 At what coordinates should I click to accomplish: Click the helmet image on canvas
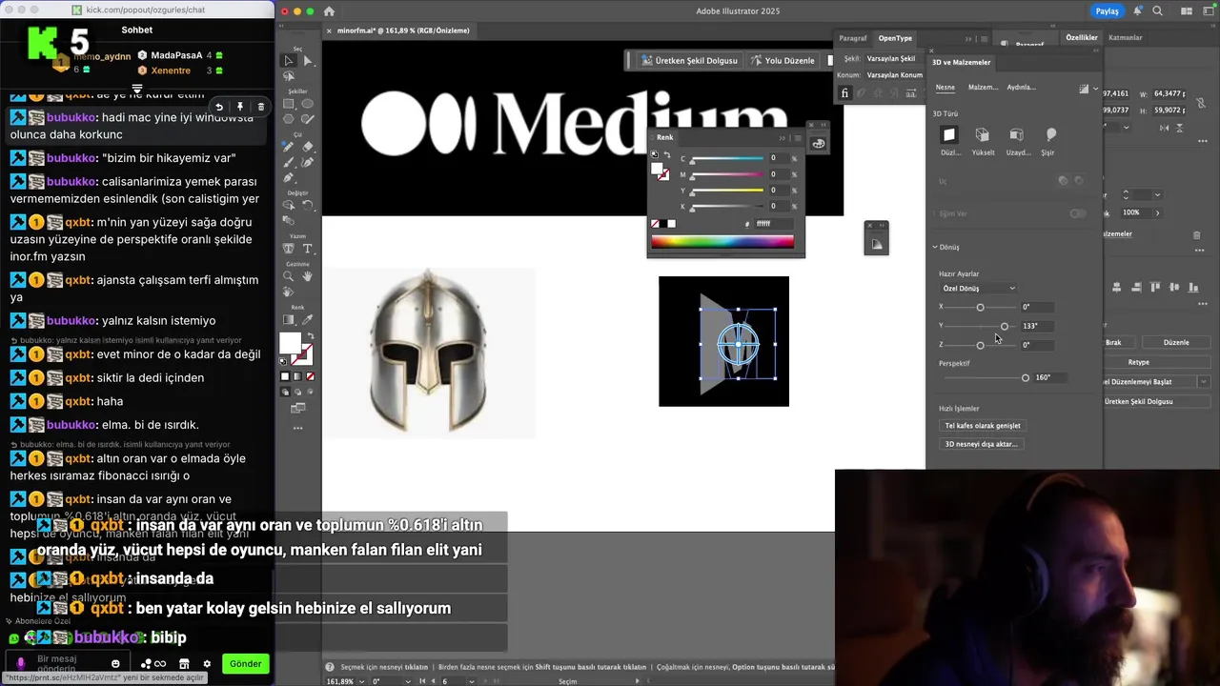click(429, 352)
